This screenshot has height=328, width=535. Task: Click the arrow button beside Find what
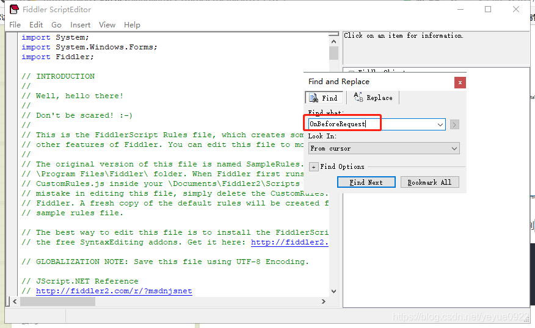point(454,124)
